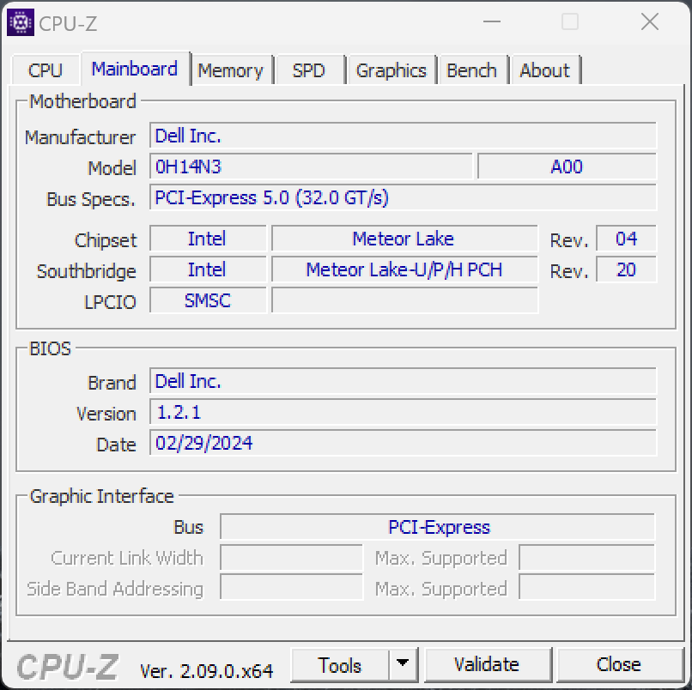Screen dimensions: 692x690
Task: Click the Validate button
Action: pyautogui.click(x=487, y=665)
